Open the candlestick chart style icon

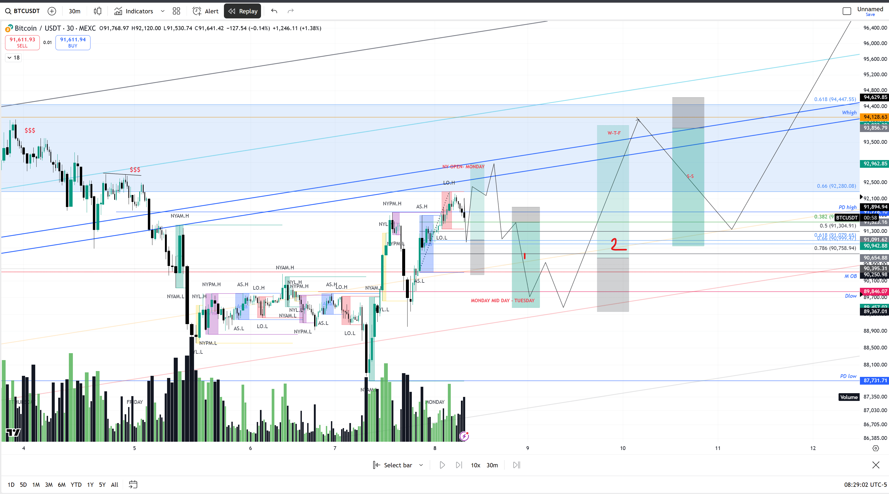[98, 11]
